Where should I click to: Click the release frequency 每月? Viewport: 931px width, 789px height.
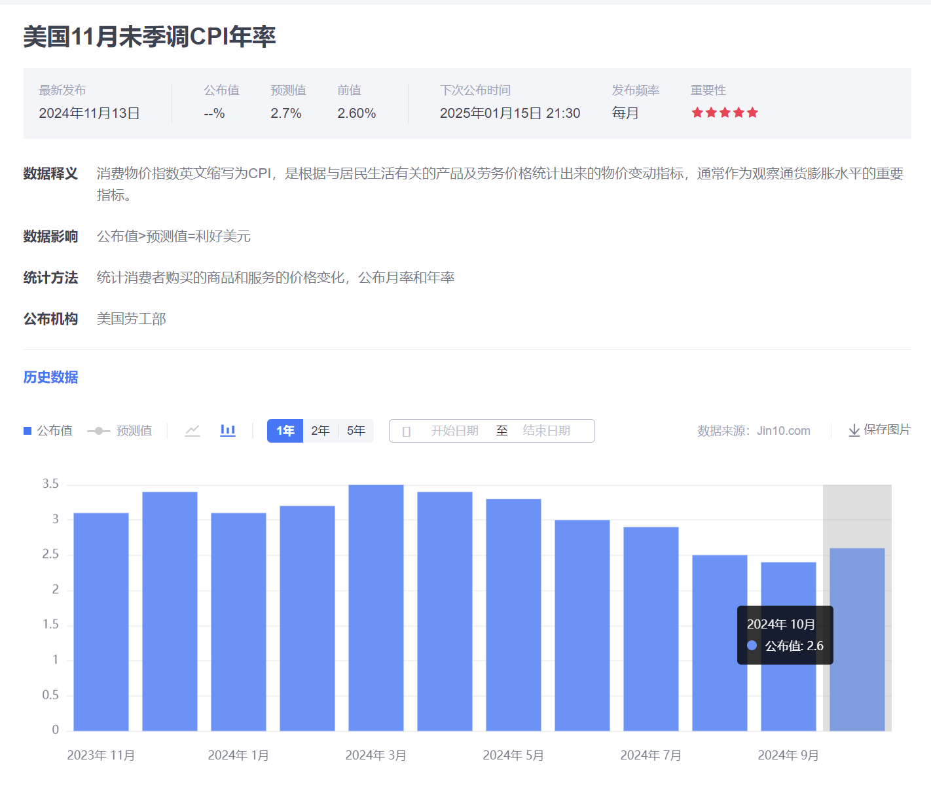tap(625, 113)
